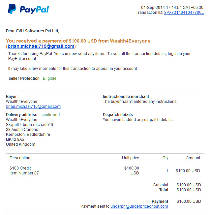The width and height of the screenshot is (210, 215).
Task: Click the Total amount $100.00 USD
Action: (x=189, y=190)
